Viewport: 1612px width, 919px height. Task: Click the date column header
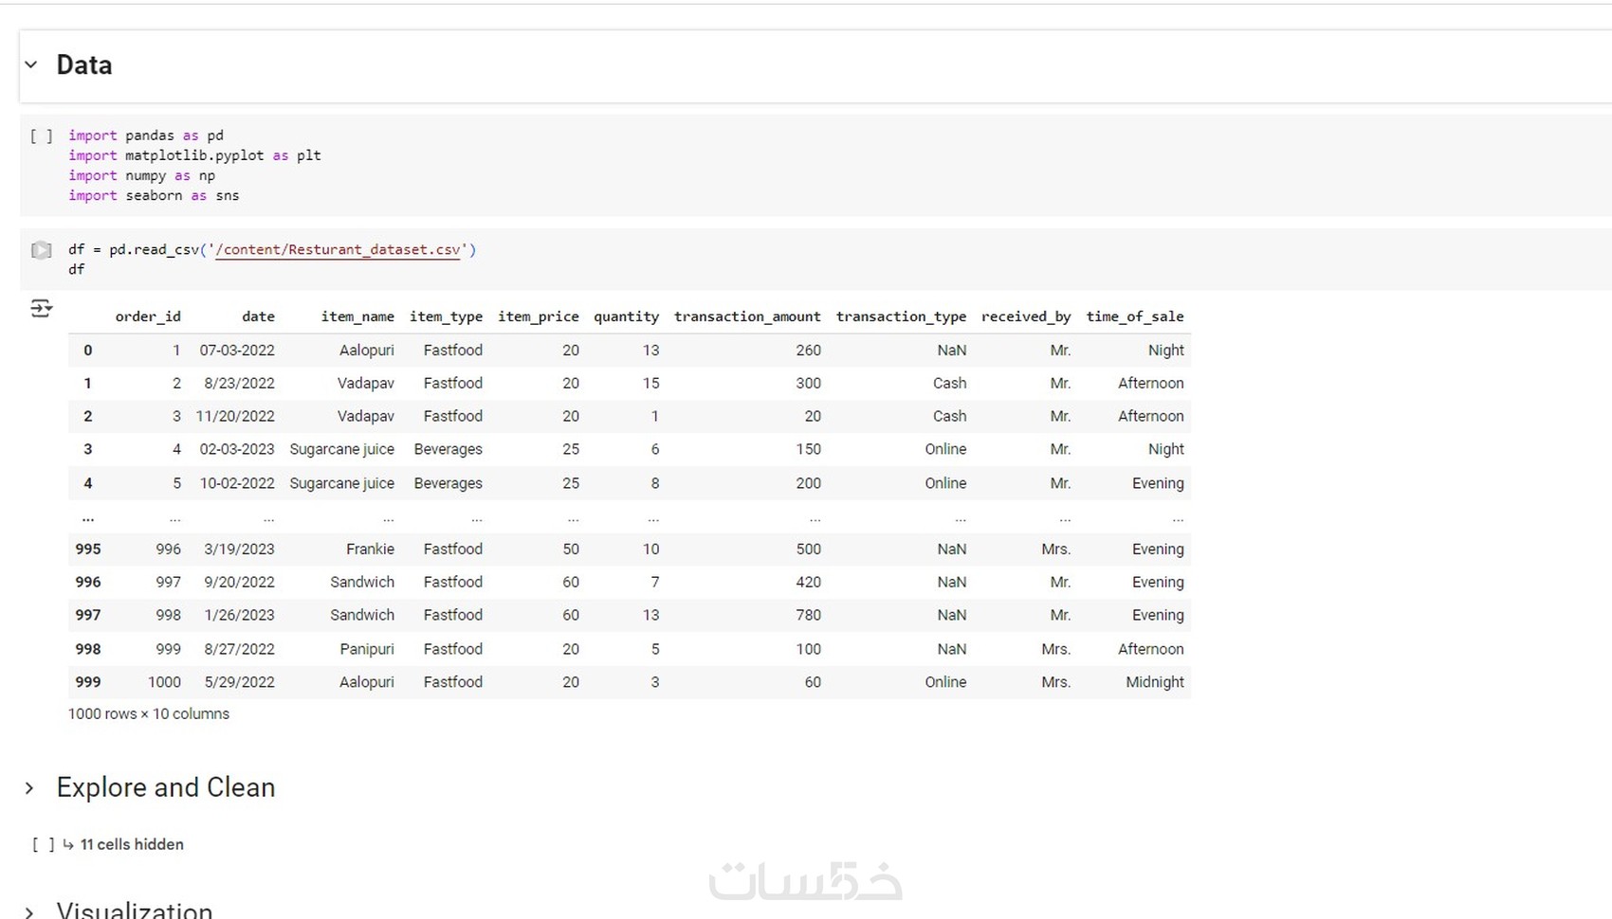point(258,316)
